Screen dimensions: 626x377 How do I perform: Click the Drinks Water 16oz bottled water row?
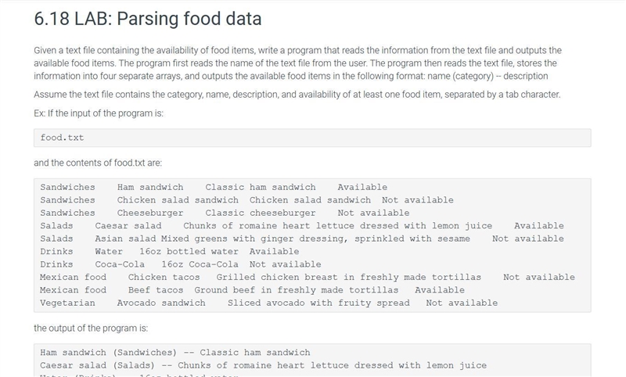click(170, 251)
